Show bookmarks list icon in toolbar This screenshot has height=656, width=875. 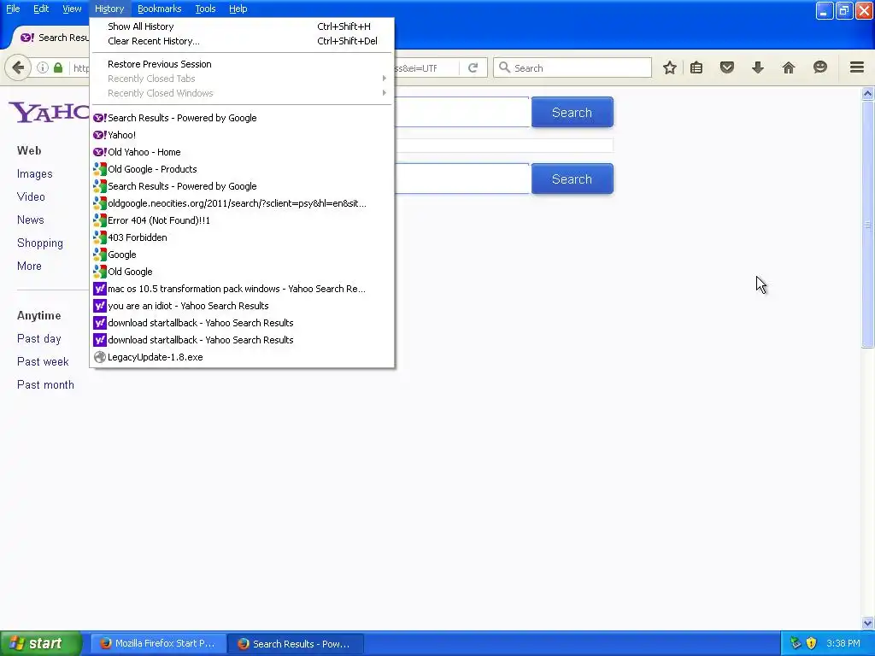696,68
